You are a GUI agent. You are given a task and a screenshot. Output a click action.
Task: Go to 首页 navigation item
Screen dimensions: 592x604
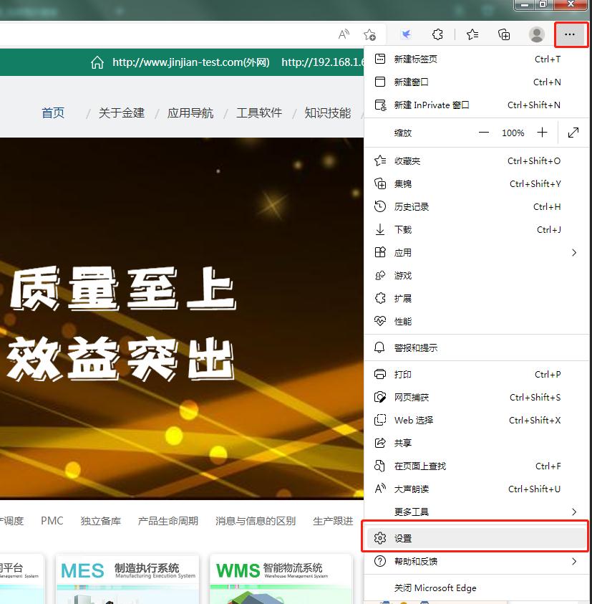pyautogui.click(x=53, y=113)
